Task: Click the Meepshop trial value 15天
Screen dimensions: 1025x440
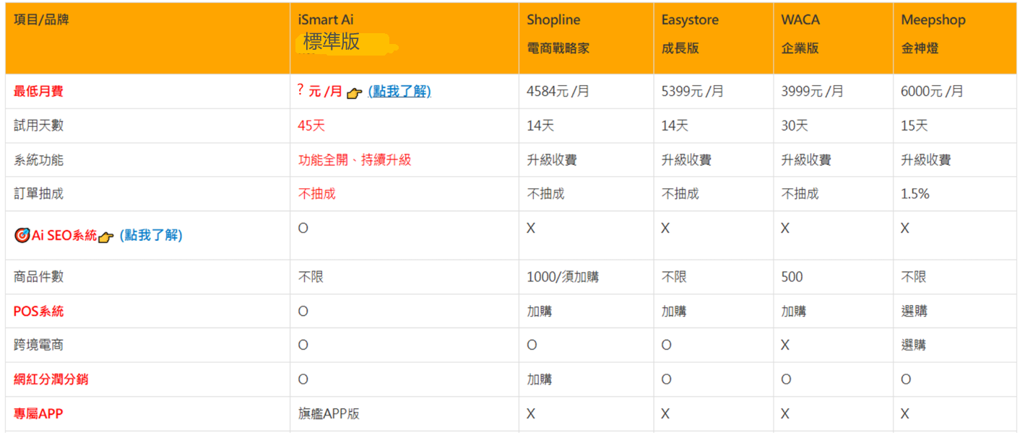Action: click(914, 126)
